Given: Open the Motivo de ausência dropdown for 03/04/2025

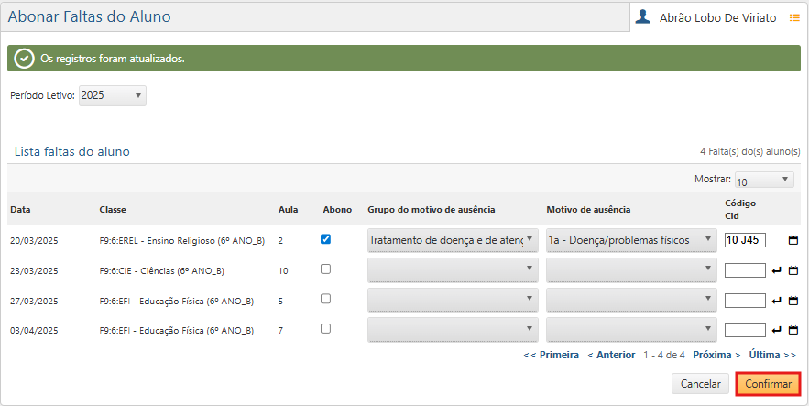Looking at the screenshot, I should tap(631, 330).
